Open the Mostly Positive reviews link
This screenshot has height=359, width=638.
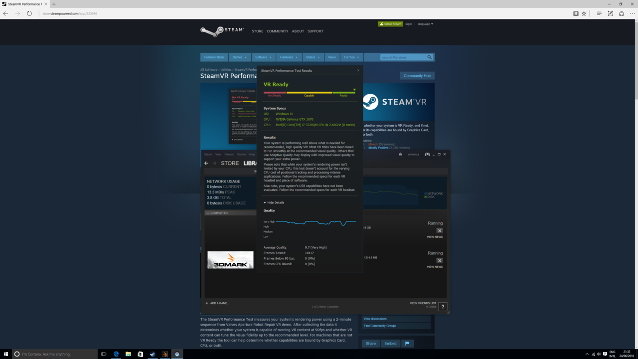[378, 148]
